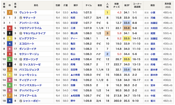The image size is (175, 105).
Task: Click the circled mark beside ツィスカリーゼ
Action: 21,64
